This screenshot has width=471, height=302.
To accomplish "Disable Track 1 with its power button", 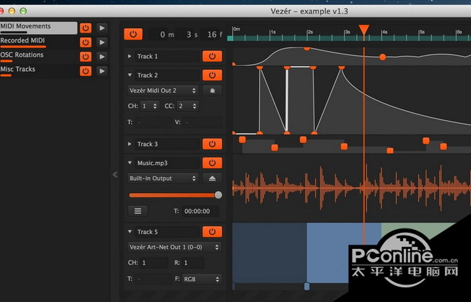I will 213,56.
